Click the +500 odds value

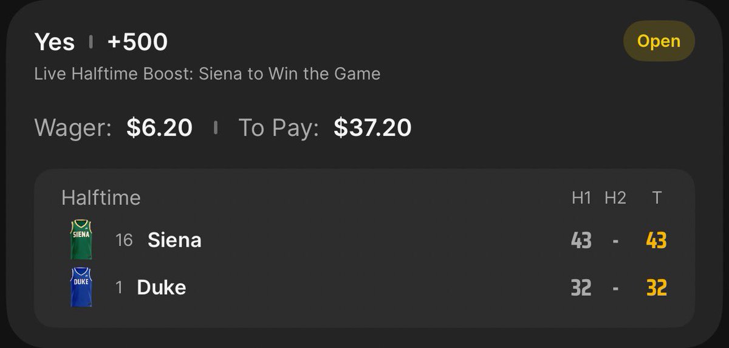[x=137, y=42]
